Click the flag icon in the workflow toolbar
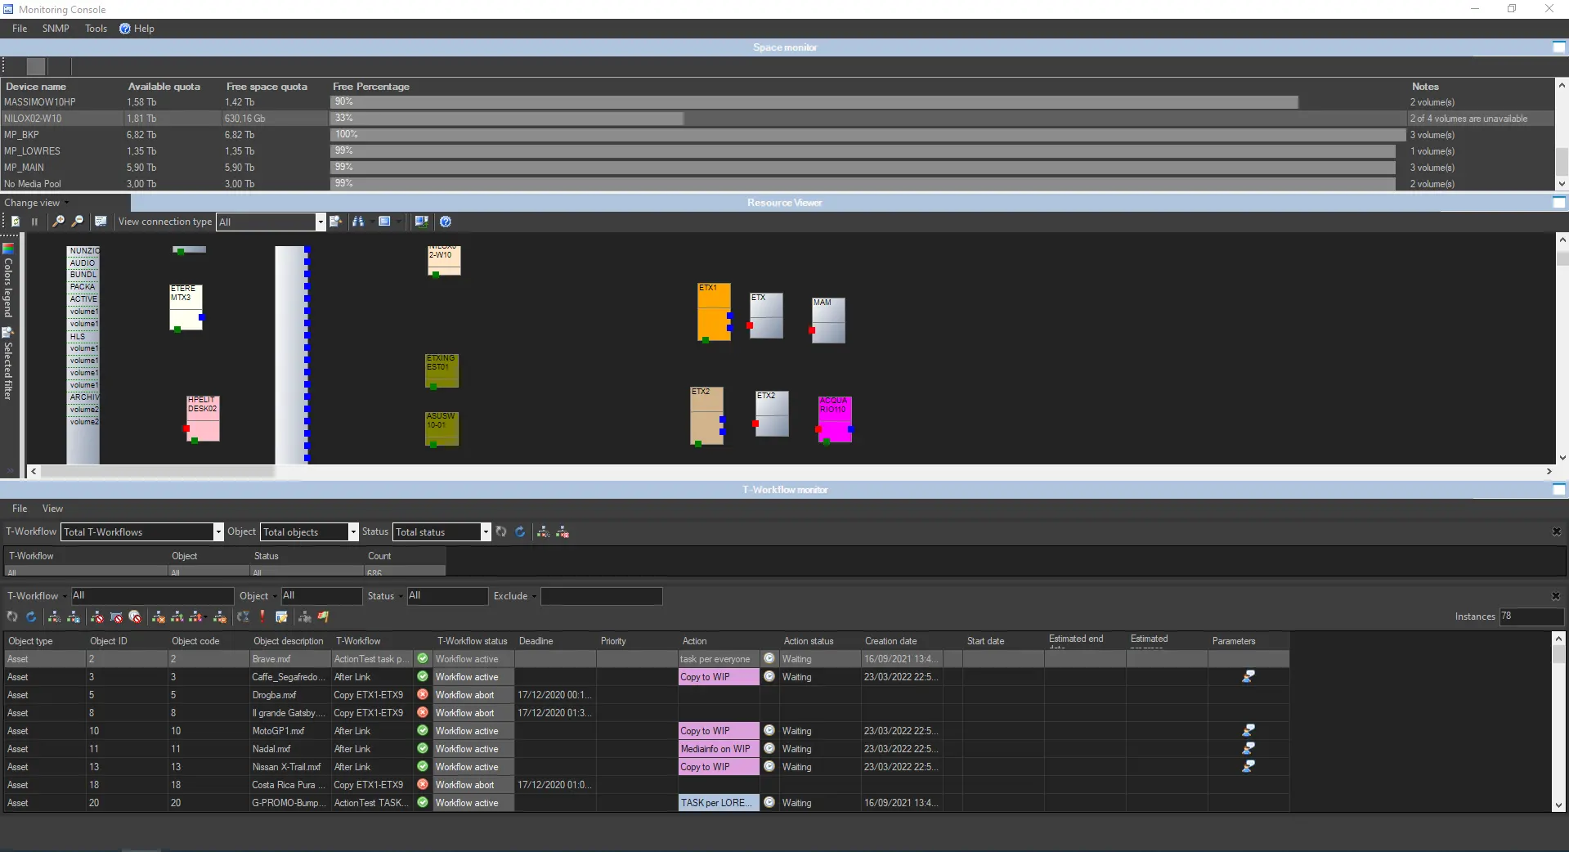The image size is (1569, 852). point(324,617)
